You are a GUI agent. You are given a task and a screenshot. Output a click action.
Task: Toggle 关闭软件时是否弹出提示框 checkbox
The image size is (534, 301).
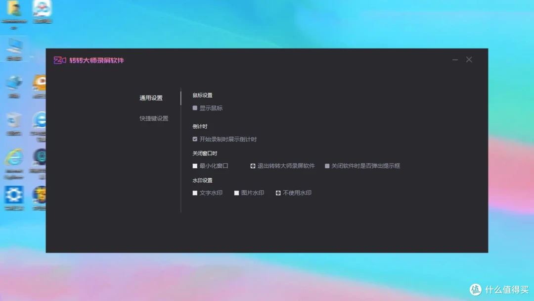[x=327, y=166]
